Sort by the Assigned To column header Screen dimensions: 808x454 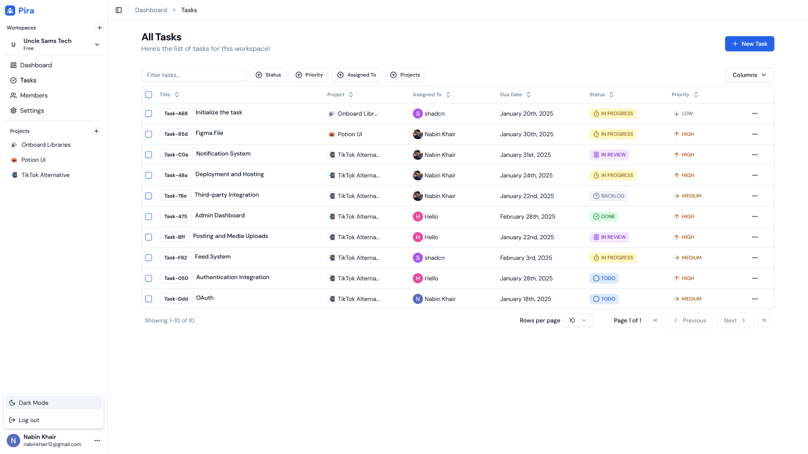click(x=432, y=95)
